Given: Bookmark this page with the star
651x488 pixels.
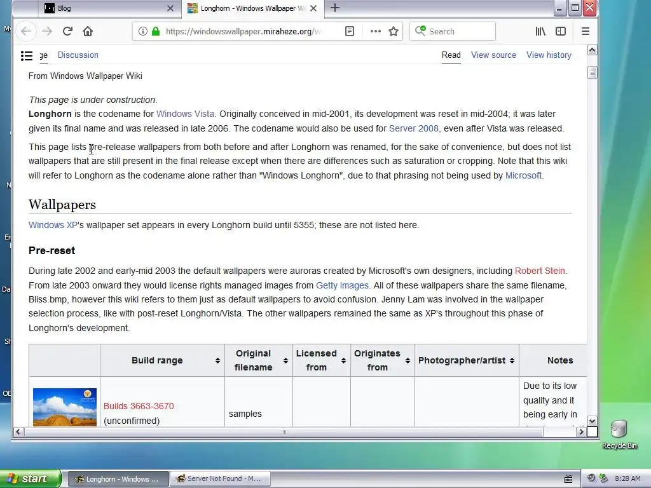Looking at the screenshot, I should click(x=394, y=31).
